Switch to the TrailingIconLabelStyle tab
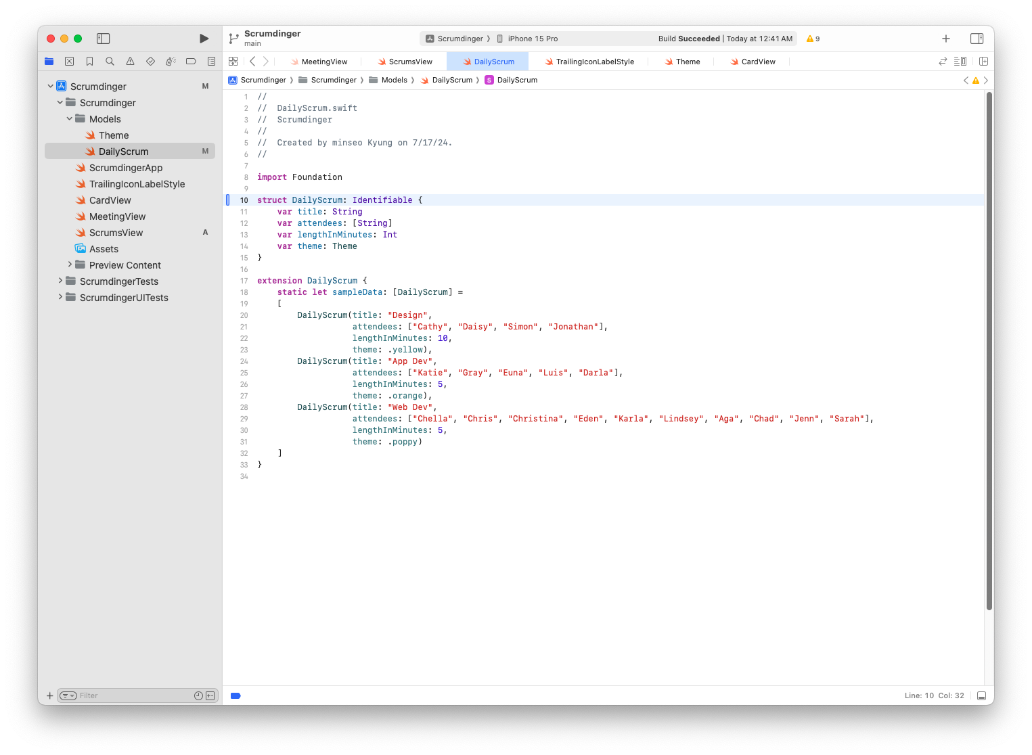The image size is (1032, 755). tap(589, 62)
